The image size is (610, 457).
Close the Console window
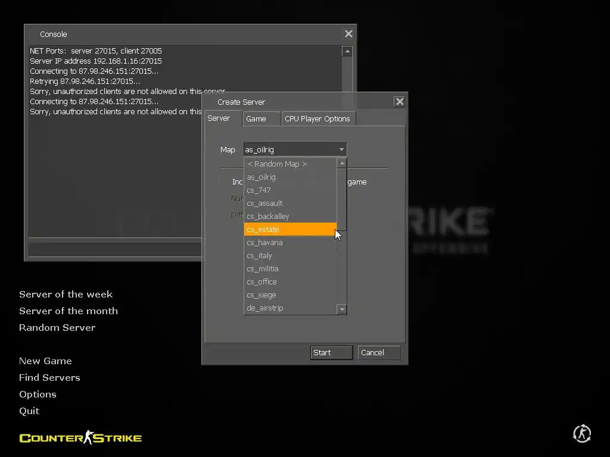348,34
